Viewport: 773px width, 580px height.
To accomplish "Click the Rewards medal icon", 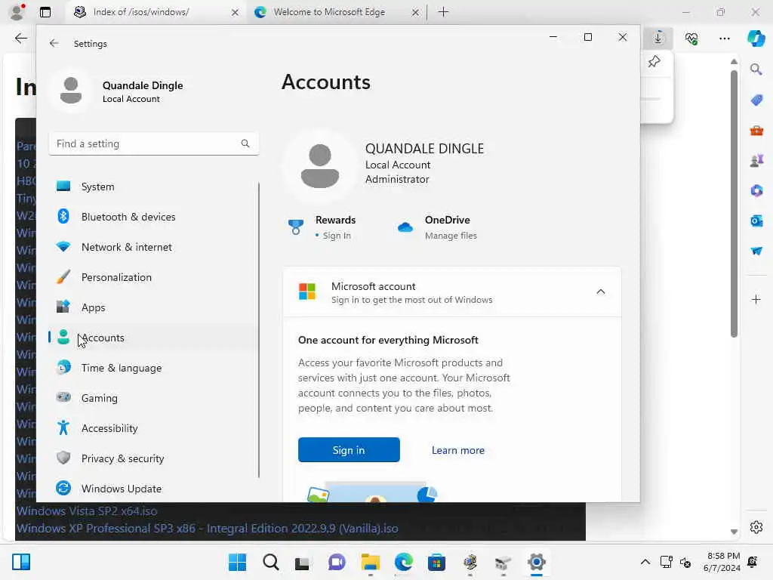I will coord(296,227).
